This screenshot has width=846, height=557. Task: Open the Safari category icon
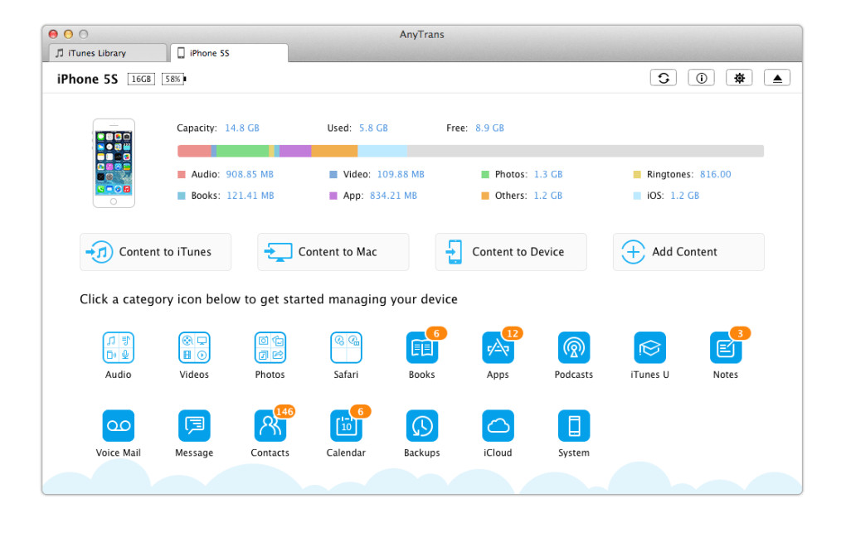tap(346, 348)
